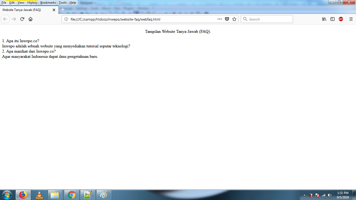Open the Action Center flag icon
This screenshot has height=200, width=356.
317,195
